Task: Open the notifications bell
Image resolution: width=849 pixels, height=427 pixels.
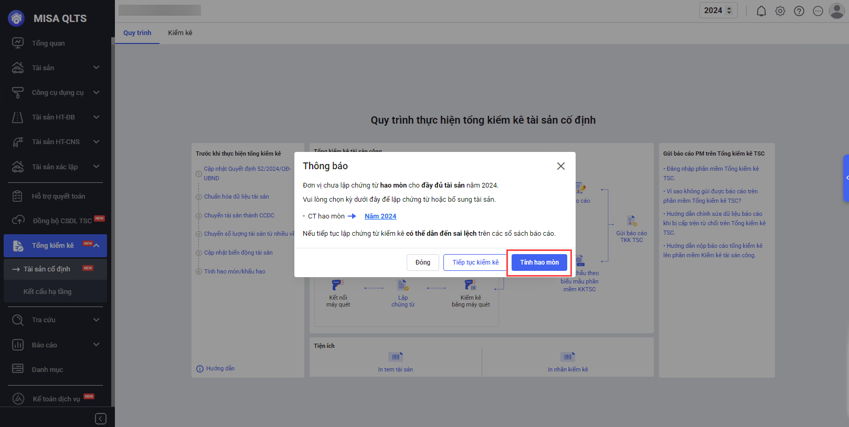Action: click(761, 11)
